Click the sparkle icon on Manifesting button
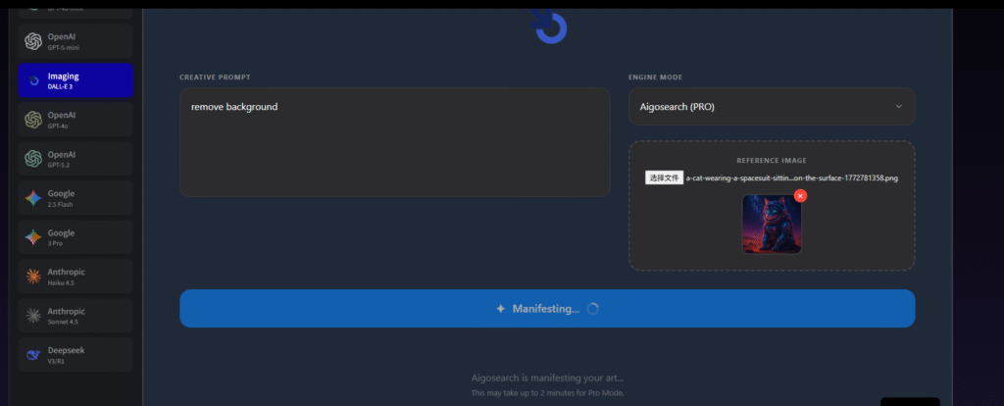The height and width of the screenshot is (406, 1004). coord(501,308)
